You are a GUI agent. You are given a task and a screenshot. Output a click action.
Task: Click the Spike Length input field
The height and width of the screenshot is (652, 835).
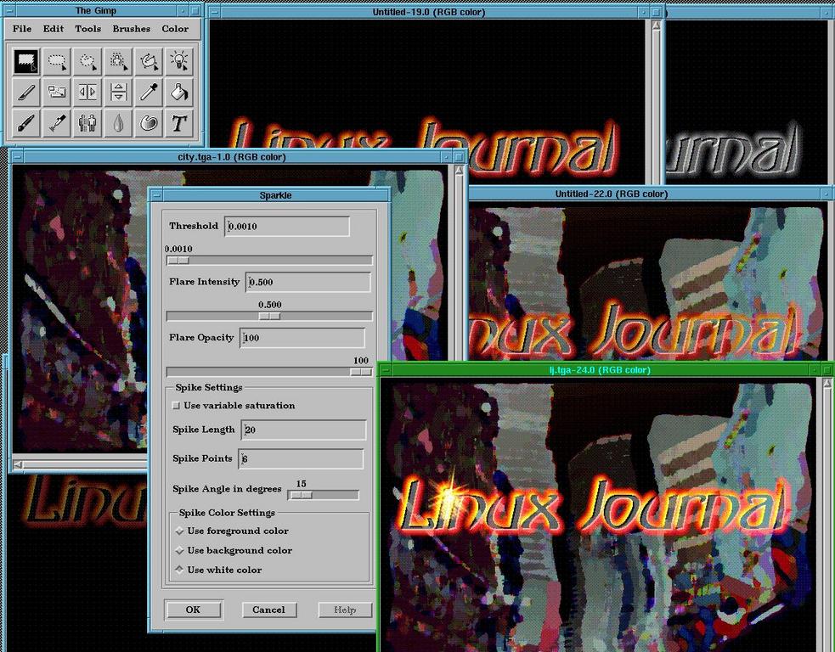(x=303, y=430)
